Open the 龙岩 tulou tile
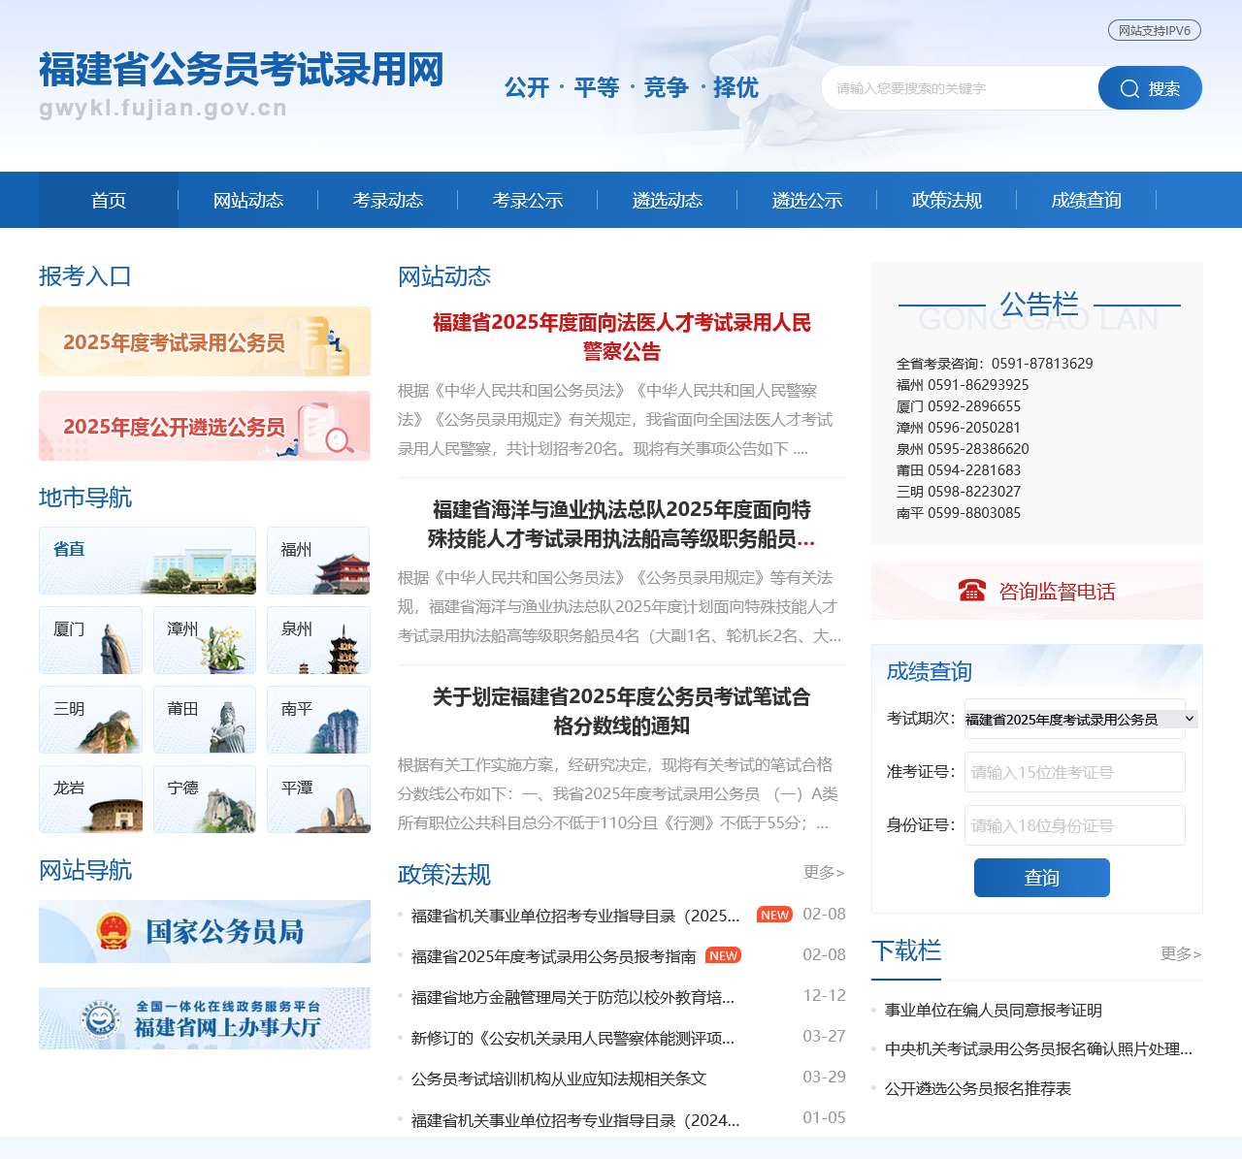This screenshot has width=1242, height=1159. [x=90, y=799]
